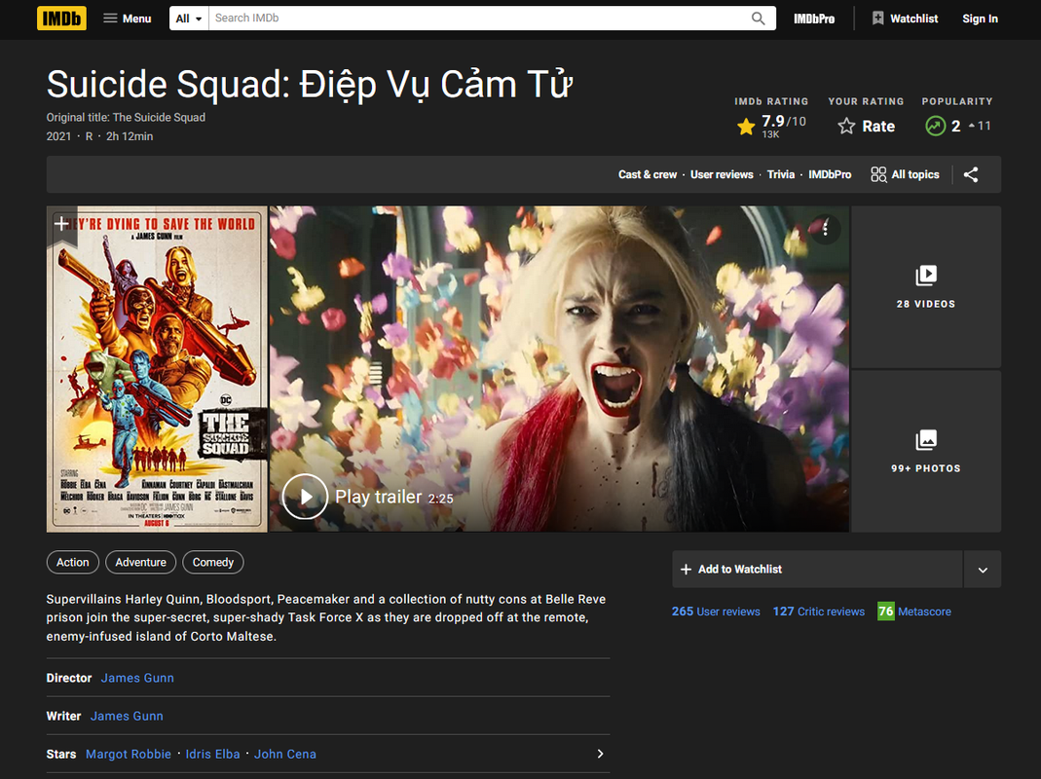This screenshot has width=1041, height=779.
Task: Click the share icon
Action: (971, 174)
